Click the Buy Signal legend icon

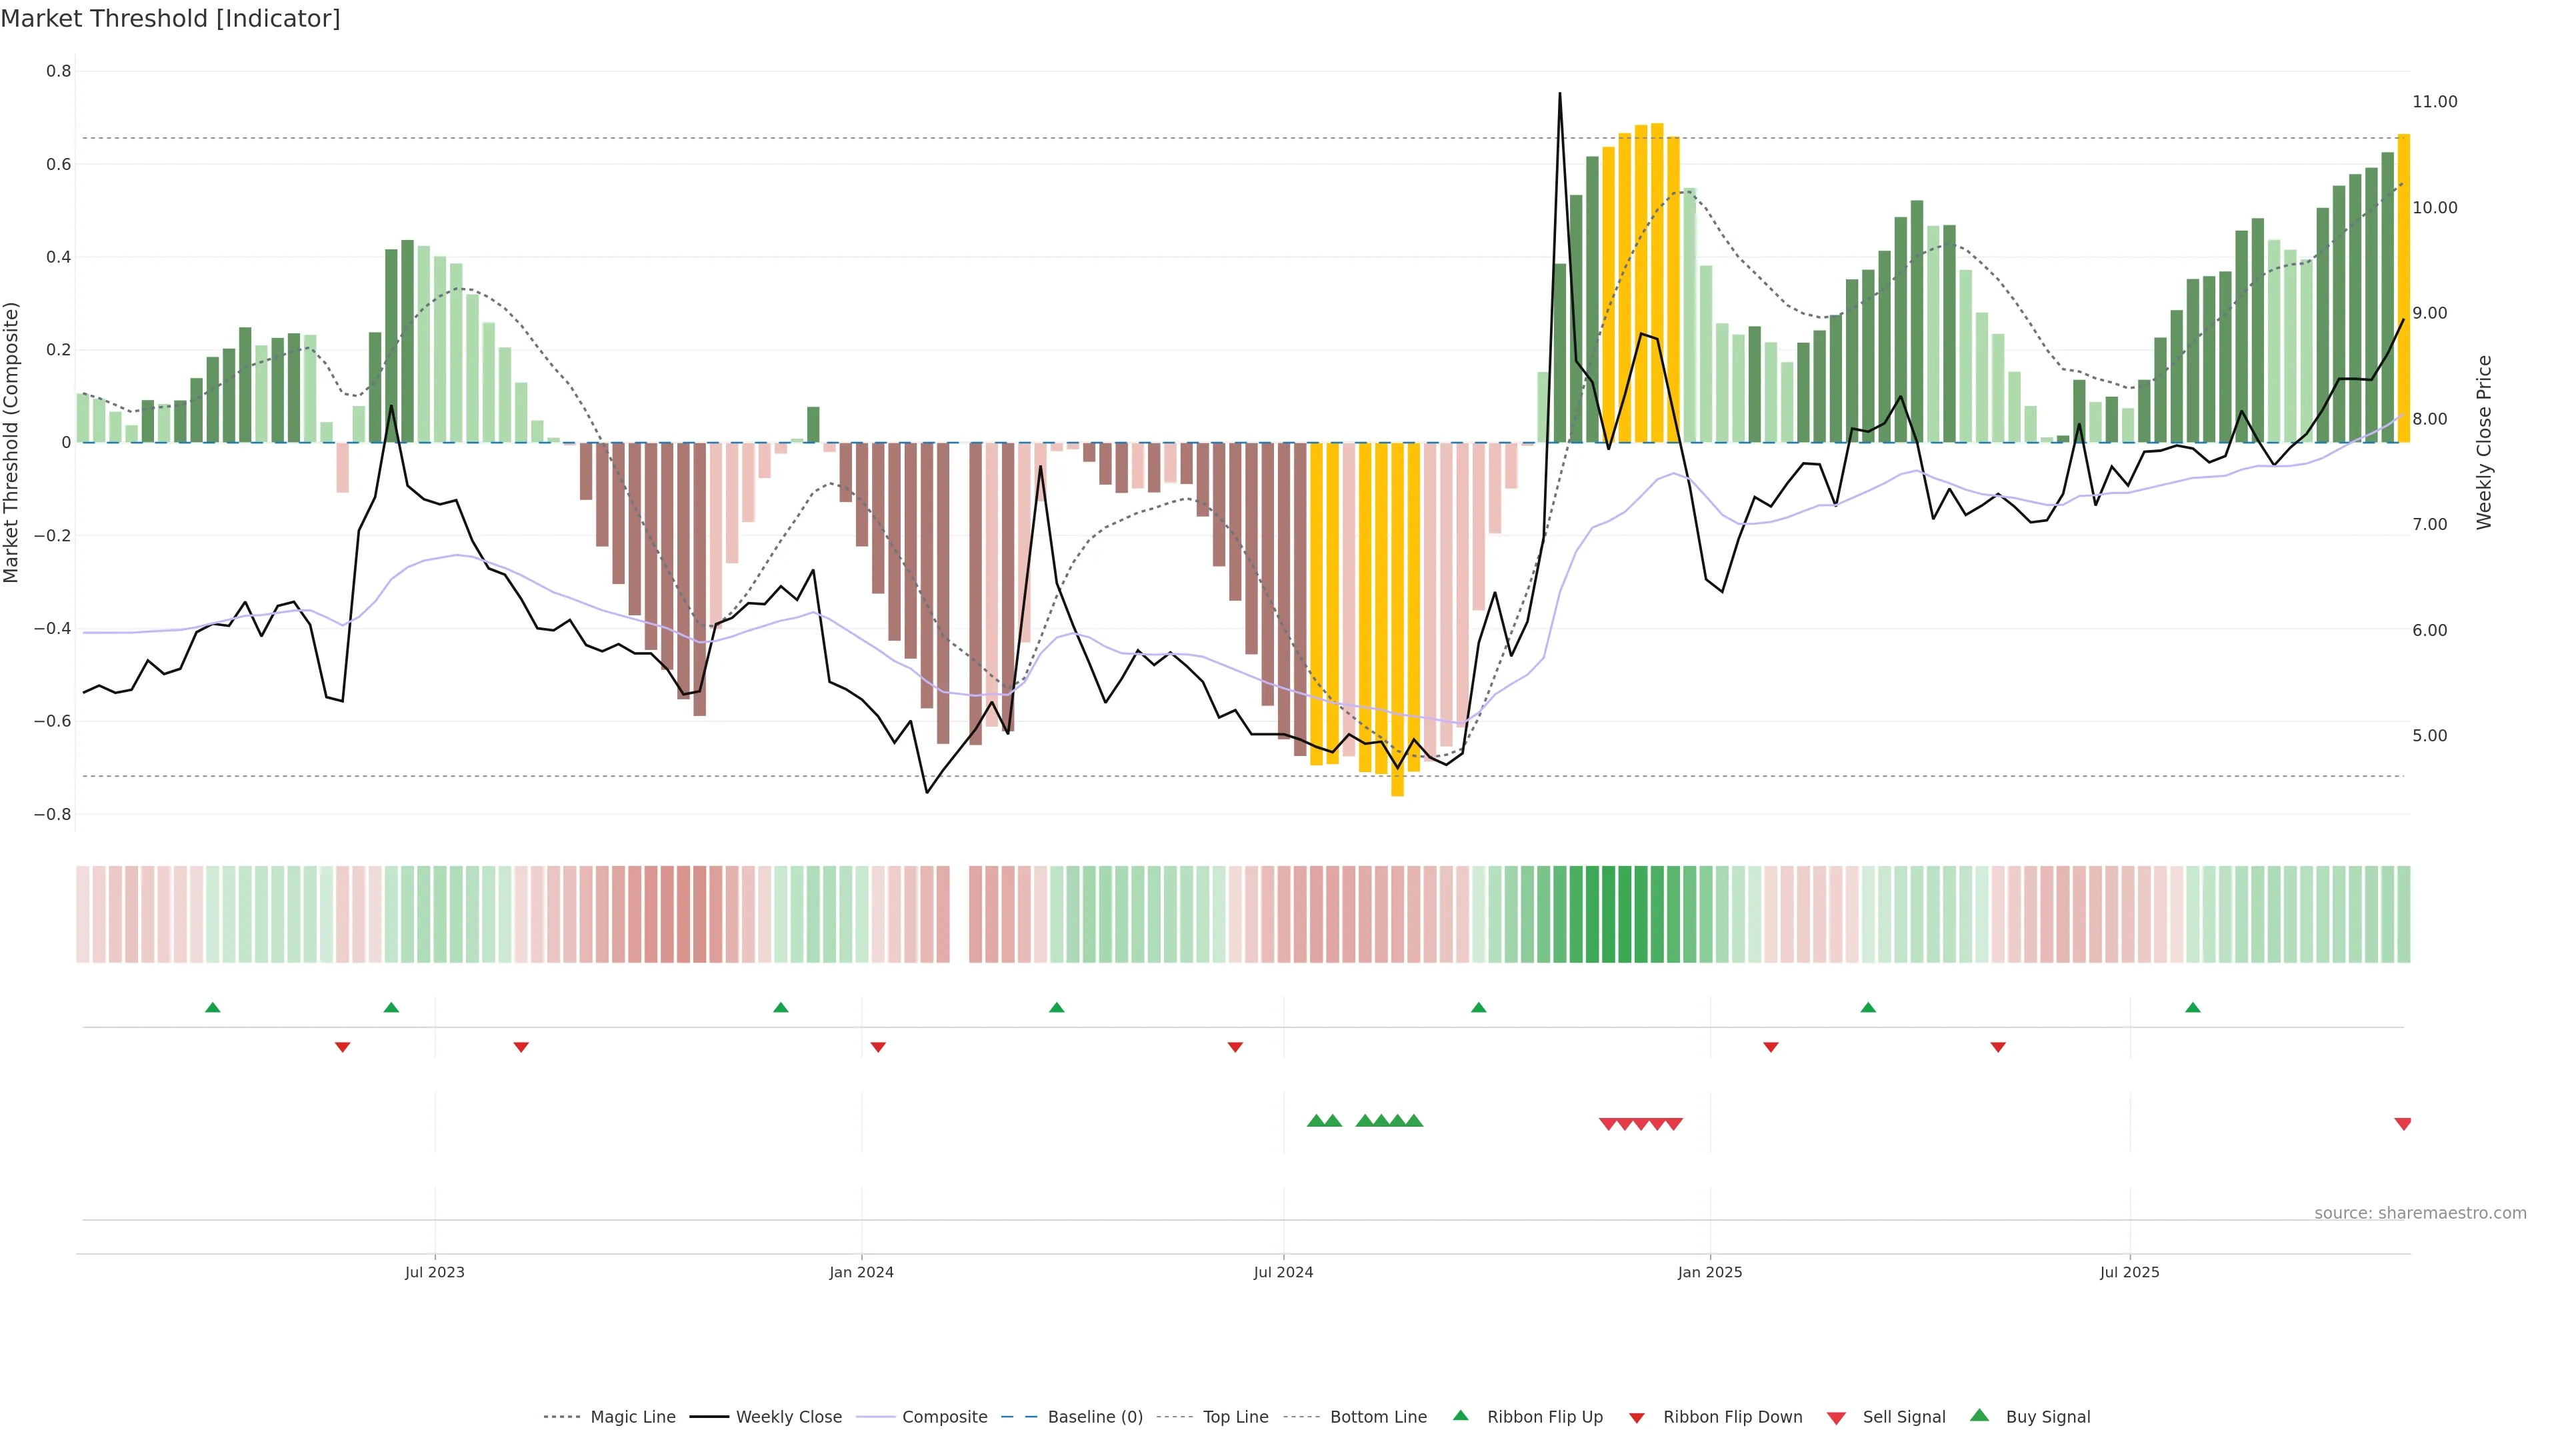(x=1979, y=1415)
